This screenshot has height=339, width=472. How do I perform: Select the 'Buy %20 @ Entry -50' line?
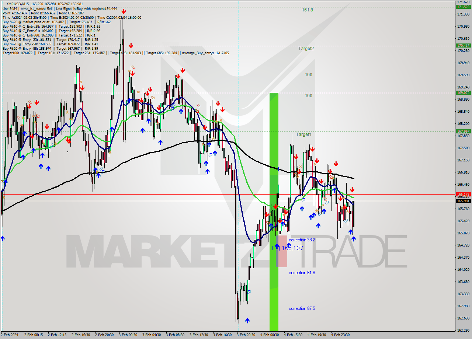point(50,44)
